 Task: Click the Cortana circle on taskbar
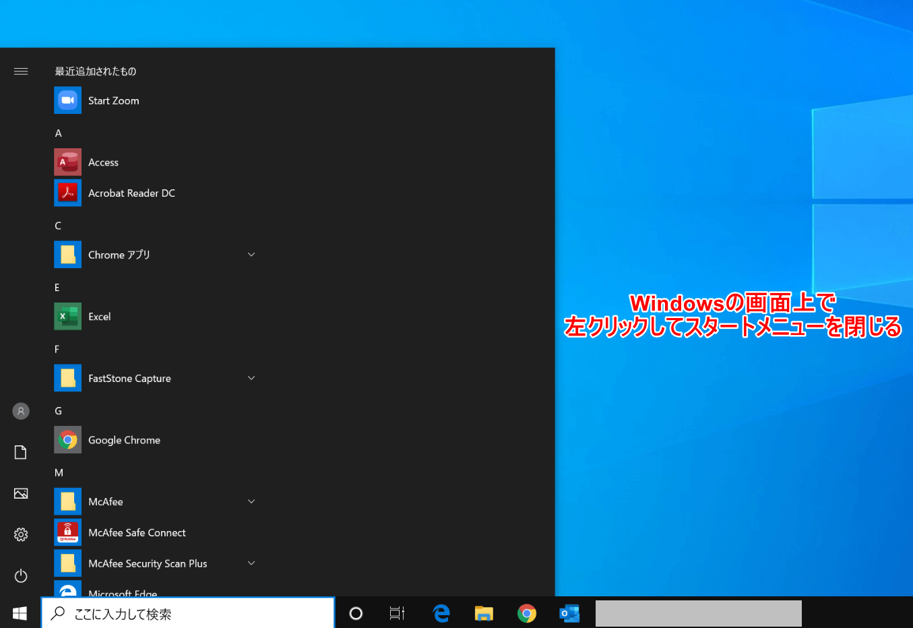(356, 613)
